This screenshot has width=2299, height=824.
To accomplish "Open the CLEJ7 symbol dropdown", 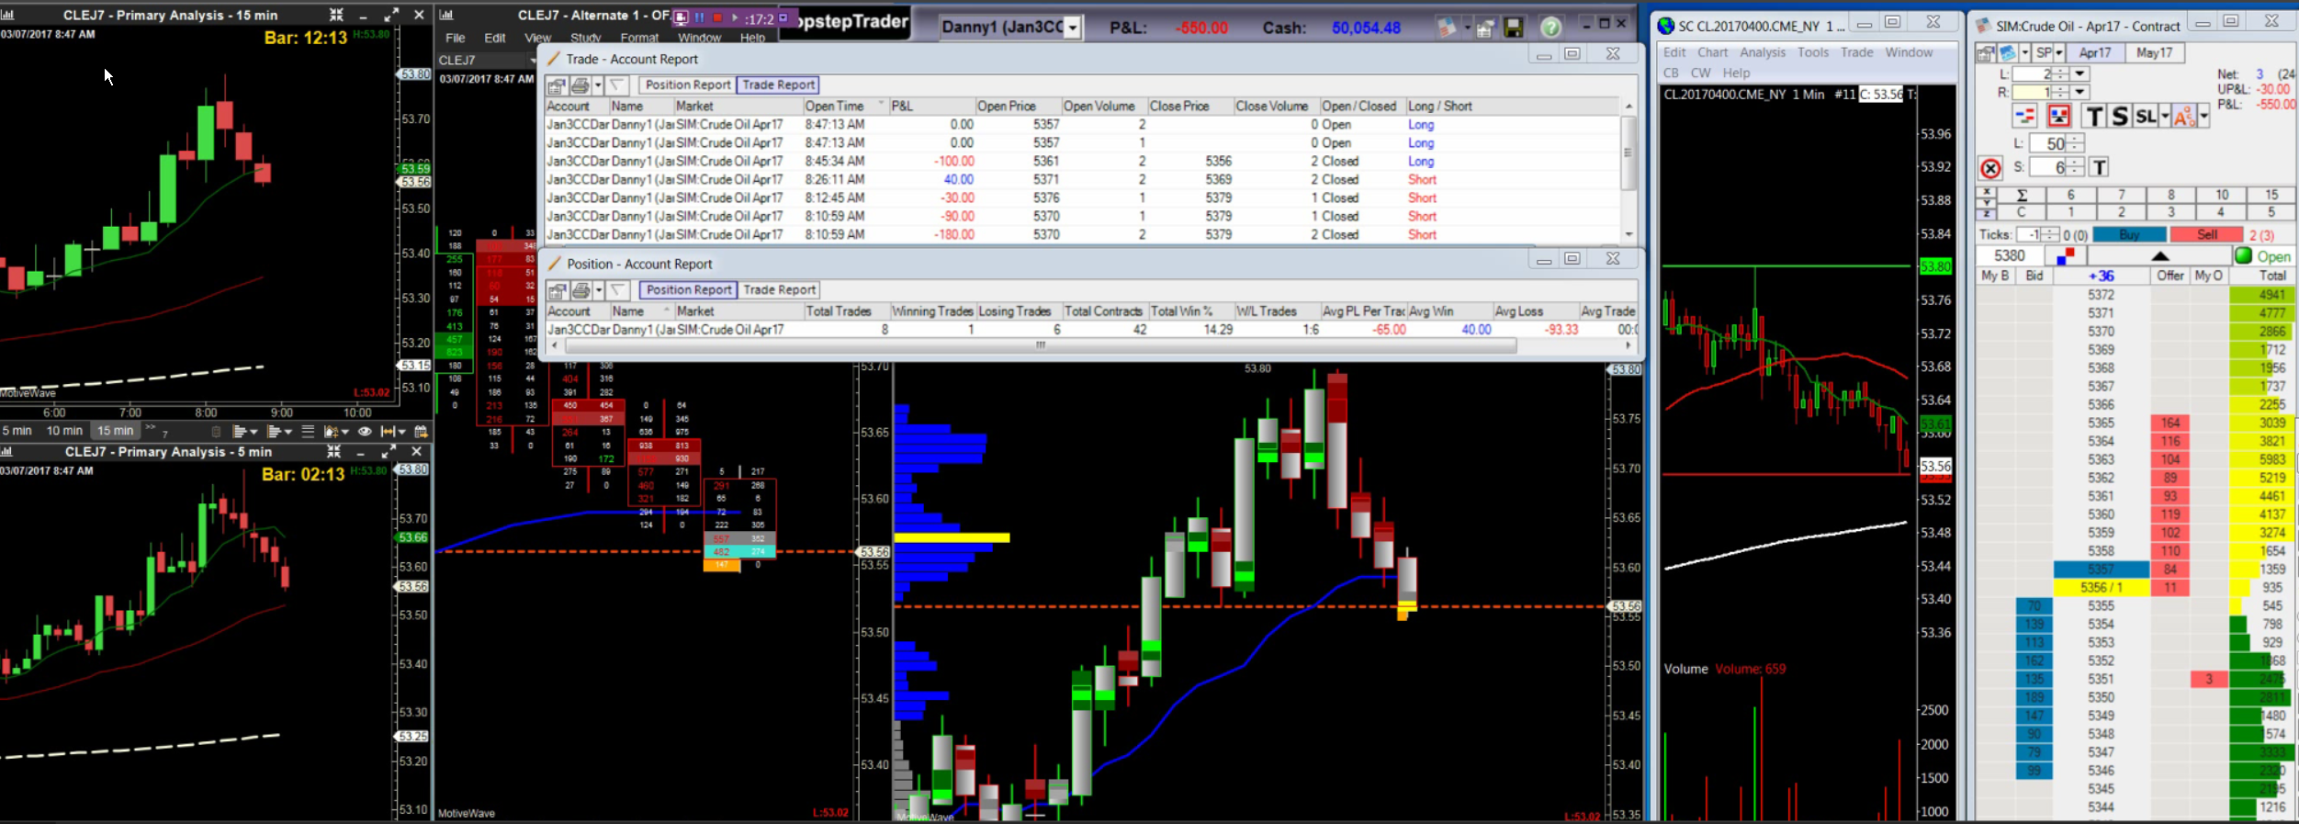I will click(x=533, y=60).
